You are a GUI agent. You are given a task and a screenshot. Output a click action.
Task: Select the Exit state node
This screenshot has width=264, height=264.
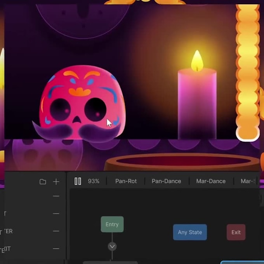click(x=236, y=232)
